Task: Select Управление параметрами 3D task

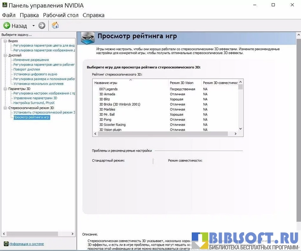Action: [x=35, y=98]
